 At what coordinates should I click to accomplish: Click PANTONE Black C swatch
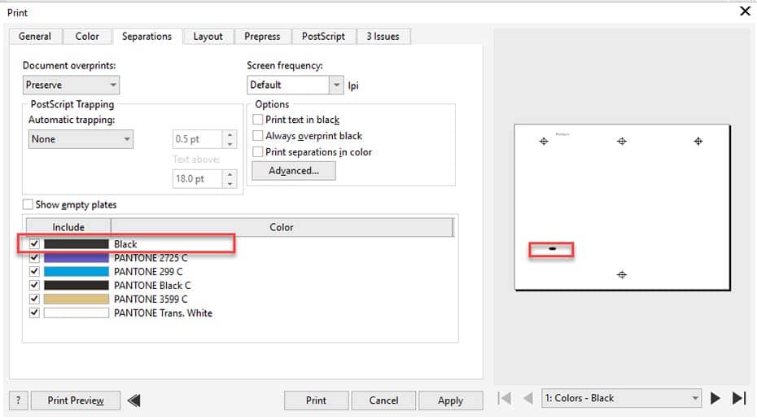[77, 285]
